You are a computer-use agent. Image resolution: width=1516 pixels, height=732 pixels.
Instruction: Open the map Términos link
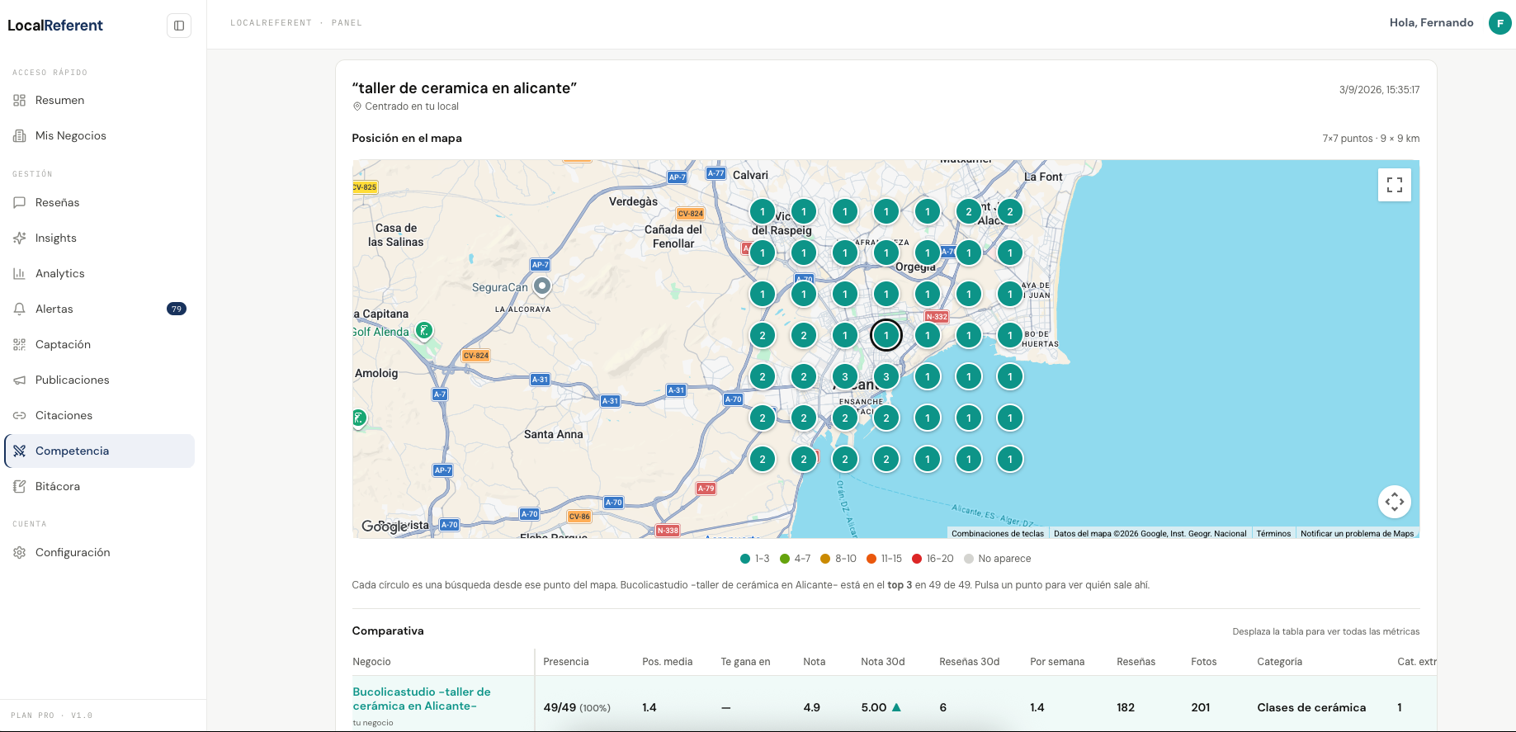(1273, 534)
